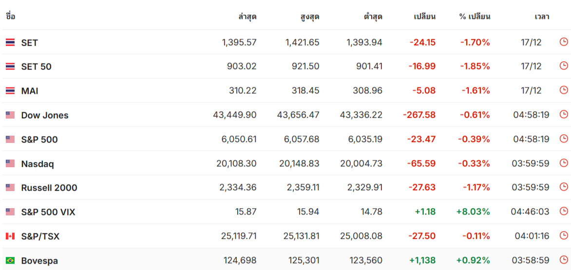This screenshot has width=571, height=270.
Task: Select the S&P/TSX change percentage cell
Action: click(x=476, y=236)
